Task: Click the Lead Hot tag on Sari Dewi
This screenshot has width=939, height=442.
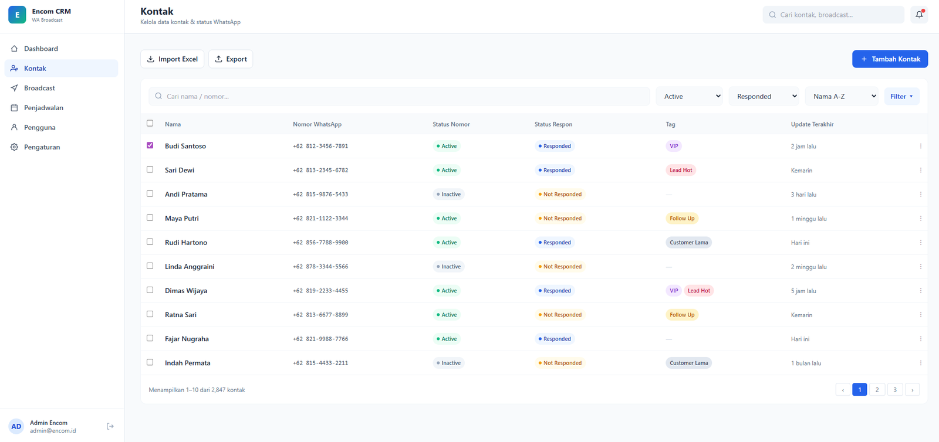Action: click(681, 170)
